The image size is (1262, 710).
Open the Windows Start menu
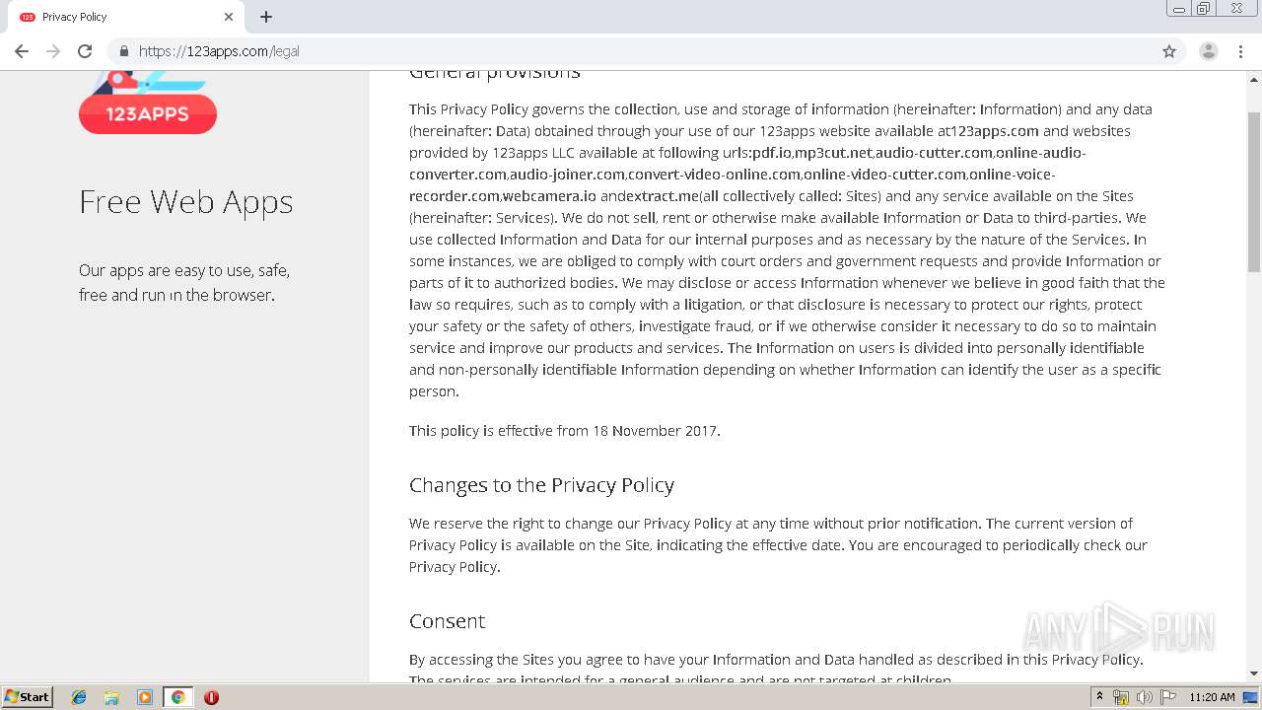[x=28, y=697]
